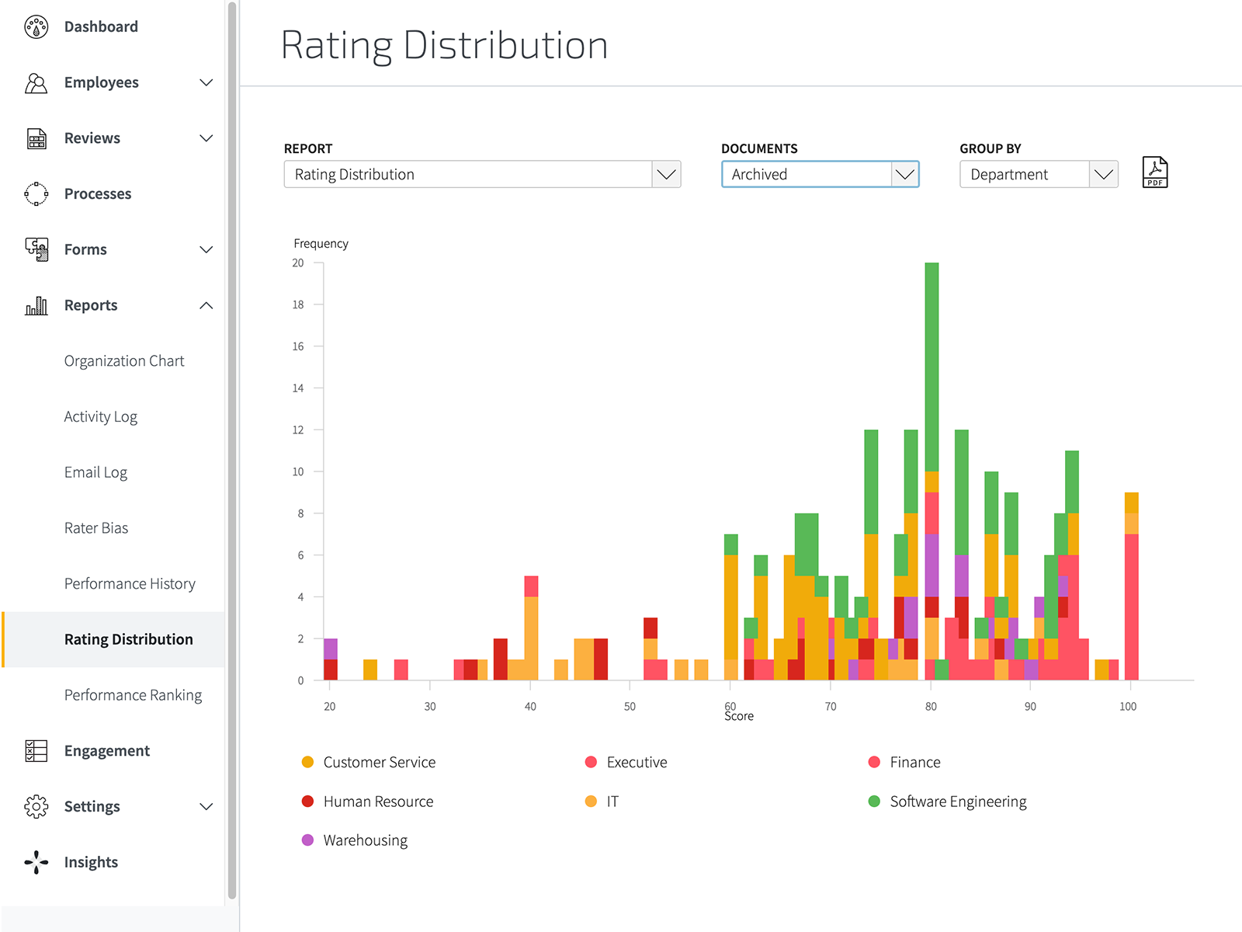Switch to the Performance Ranking report
The image size is (1242, 932).
pyautogui.click(x=133, y=694)
